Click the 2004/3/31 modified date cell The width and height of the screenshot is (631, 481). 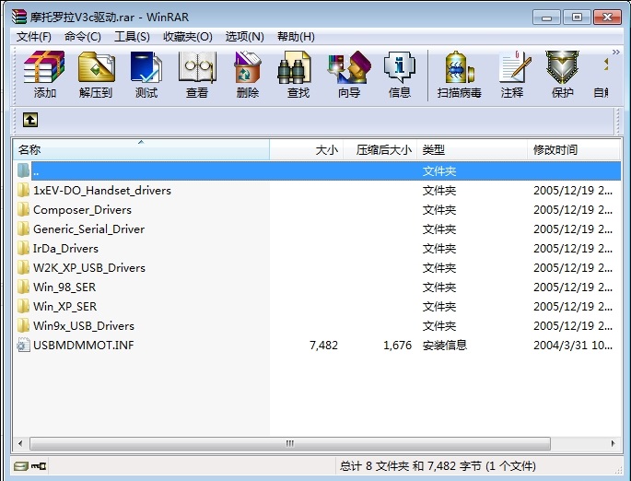tap(573, 346)
